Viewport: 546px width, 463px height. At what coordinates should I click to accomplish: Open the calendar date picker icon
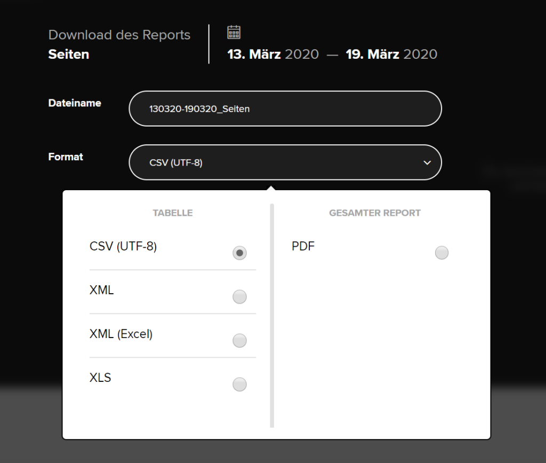234,32
